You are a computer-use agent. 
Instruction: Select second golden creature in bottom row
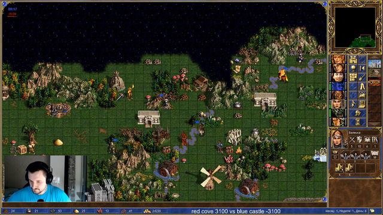[349, 168]
